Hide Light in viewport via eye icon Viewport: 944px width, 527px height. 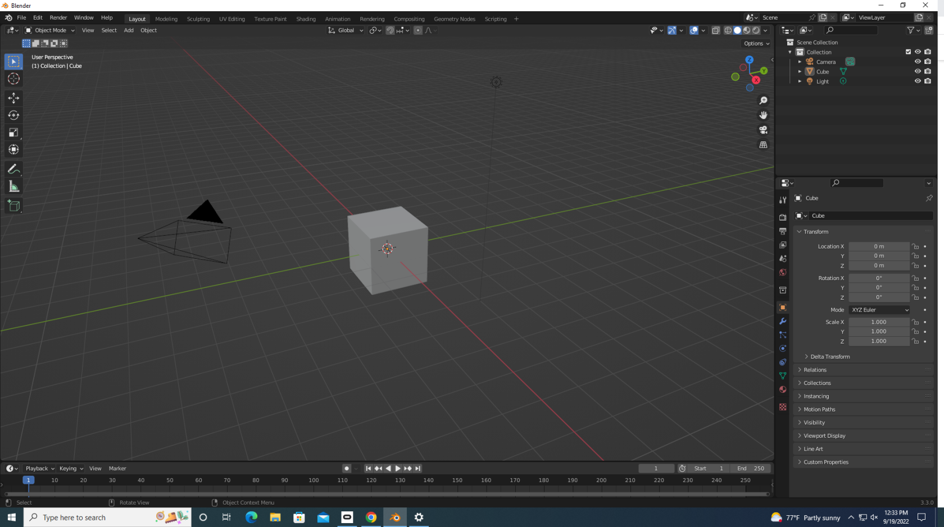918,81
